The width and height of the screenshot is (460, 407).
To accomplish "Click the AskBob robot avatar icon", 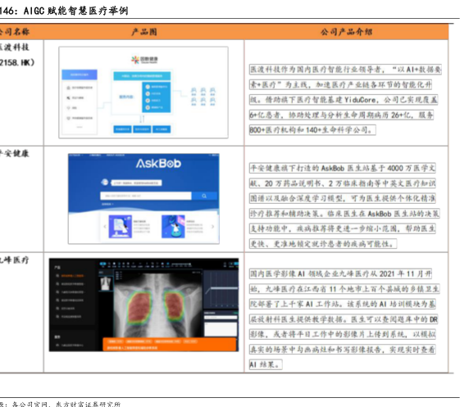I will point(105,183).
